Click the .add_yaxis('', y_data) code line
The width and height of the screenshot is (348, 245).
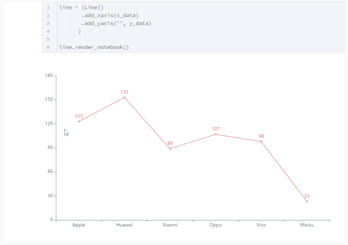click(x=116, y=23)
